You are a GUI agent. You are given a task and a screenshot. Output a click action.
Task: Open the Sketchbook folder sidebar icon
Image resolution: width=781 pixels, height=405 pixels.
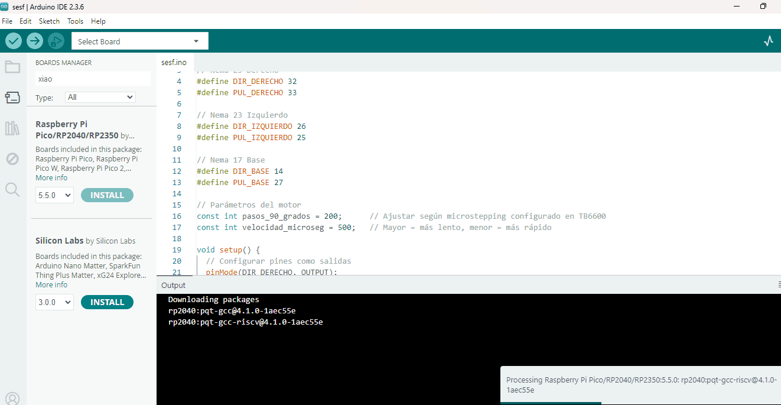coord(12,67)
